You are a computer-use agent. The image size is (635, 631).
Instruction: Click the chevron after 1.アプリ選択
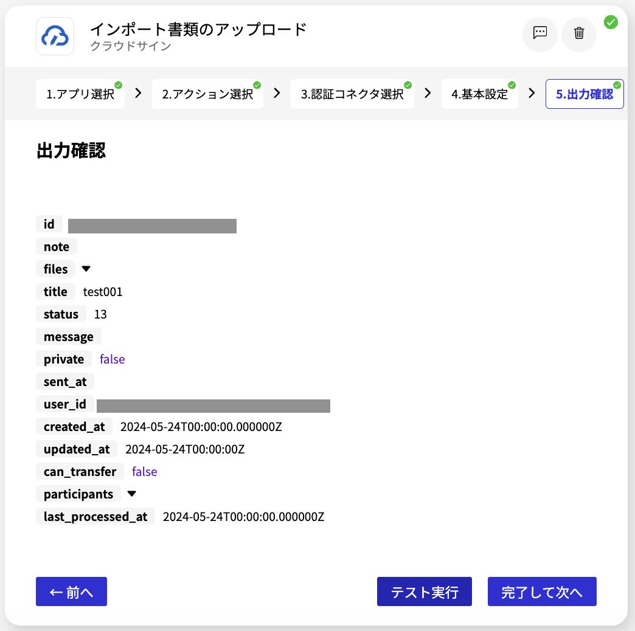pos(138,93)
